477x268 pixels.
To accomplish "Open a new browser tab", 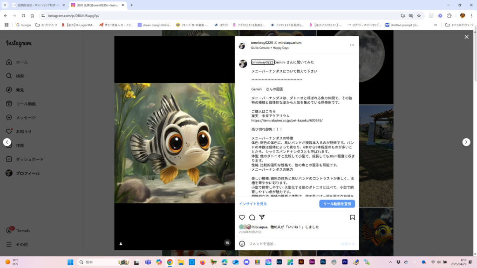I will click(x=132, y=5).
